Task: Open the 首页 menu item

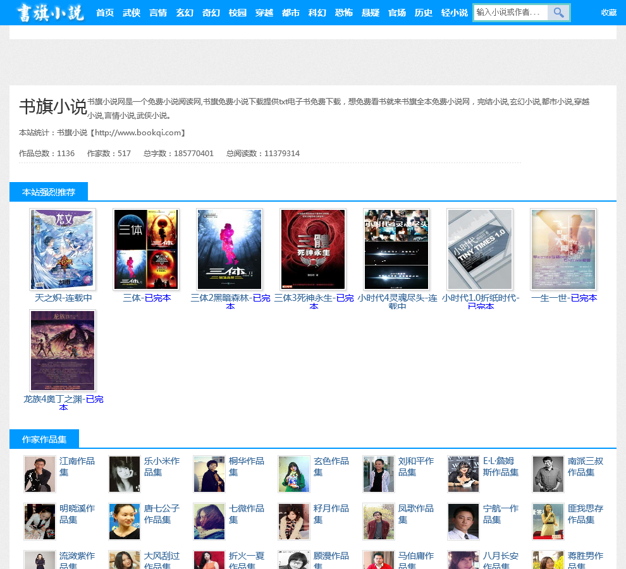Action: pos(105,13)
